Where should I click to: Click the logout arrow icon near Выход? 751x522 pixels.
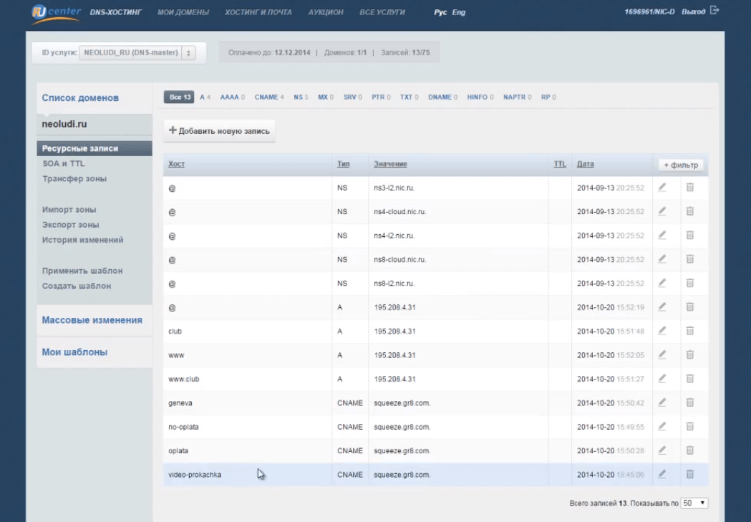[714, 11]
